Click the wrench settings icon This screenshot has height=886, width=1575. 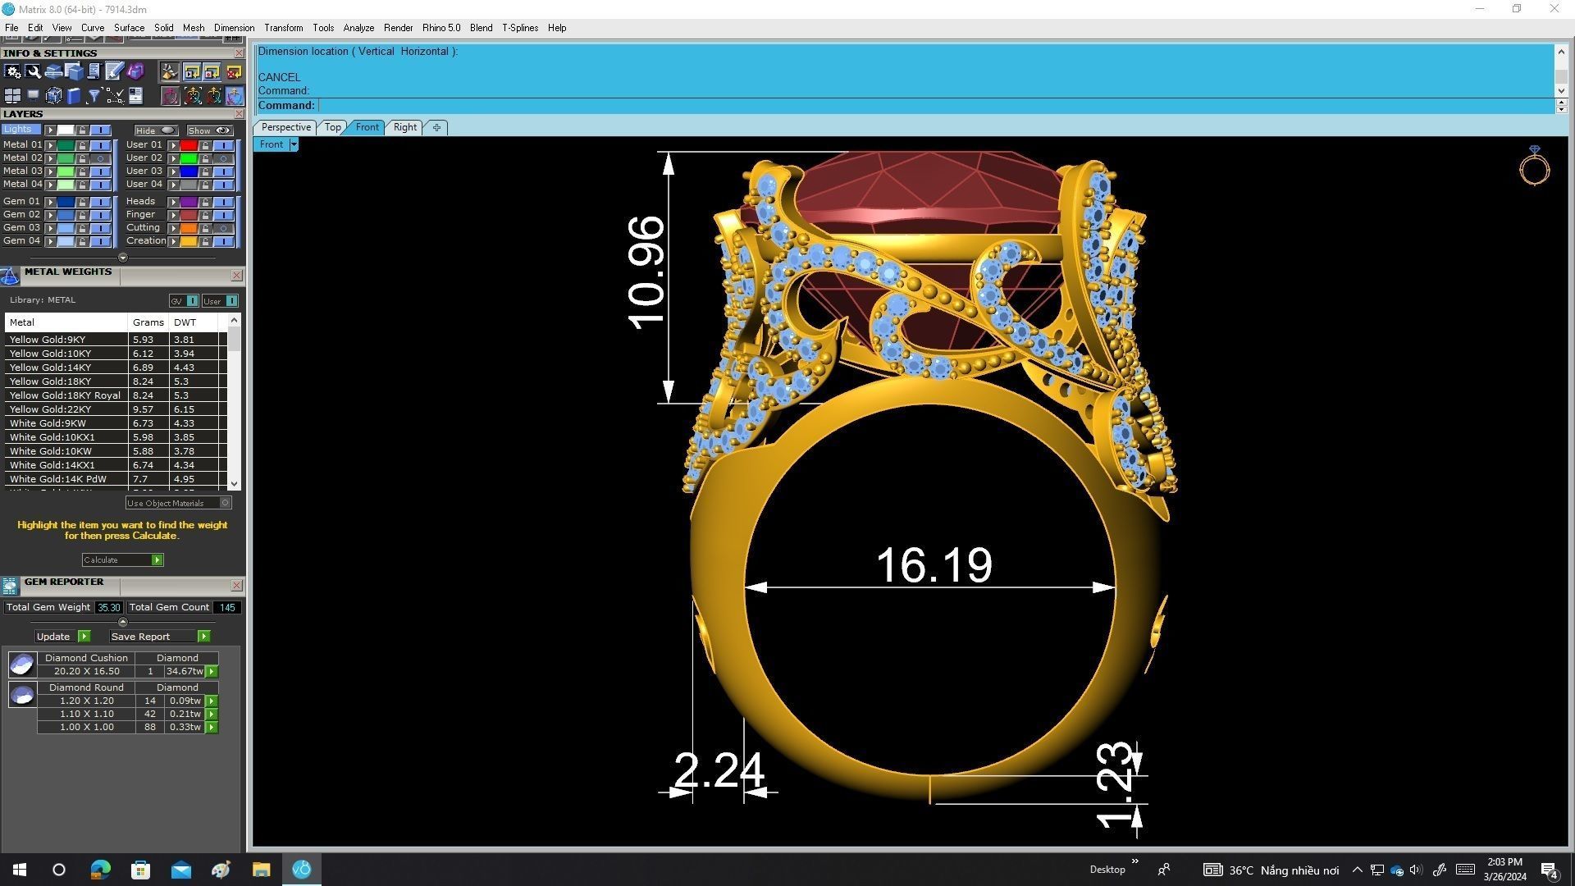[33, 71]
